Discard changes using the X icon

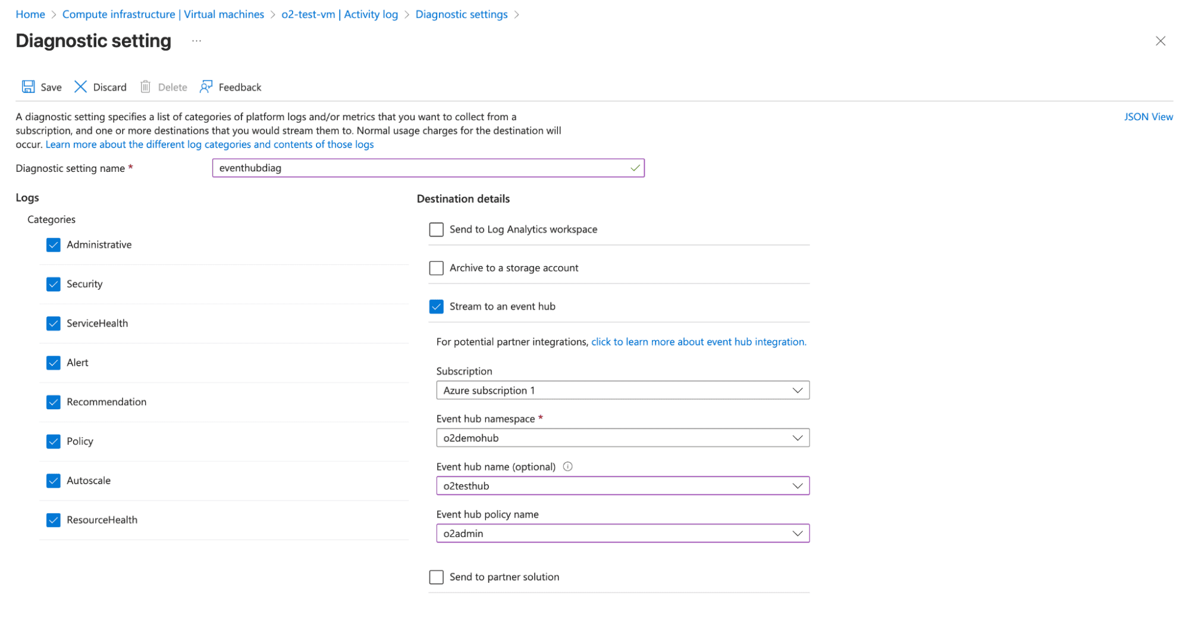(x=81, y=86)
